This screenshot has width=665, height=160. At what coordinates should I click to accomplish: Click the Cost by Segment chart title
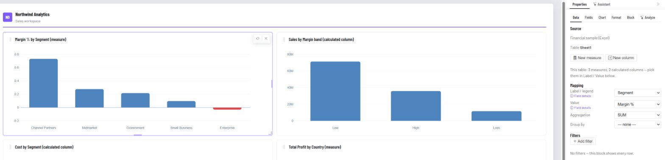(44, 147)
